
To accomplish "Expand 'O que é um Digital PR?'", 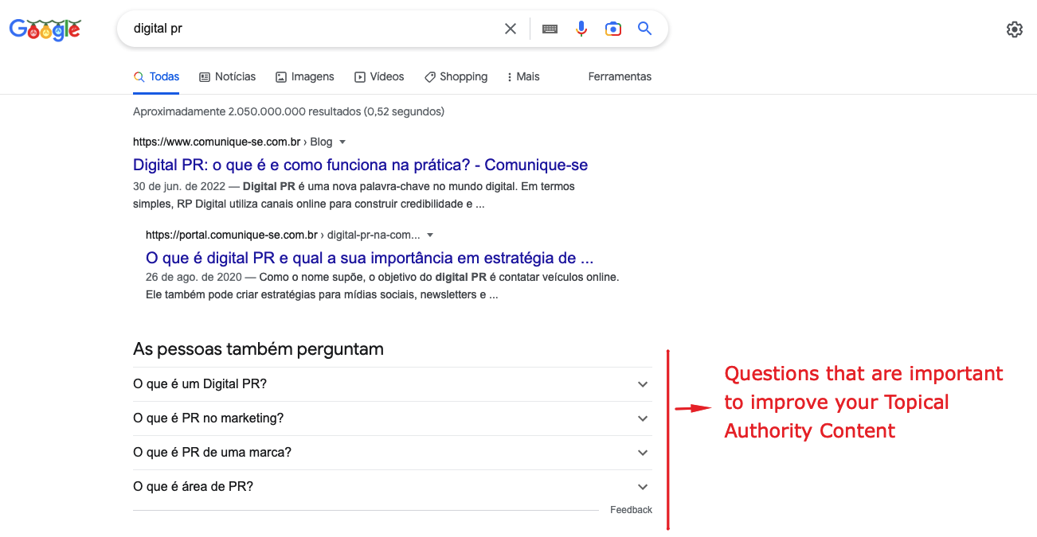I will pos(643,383).
